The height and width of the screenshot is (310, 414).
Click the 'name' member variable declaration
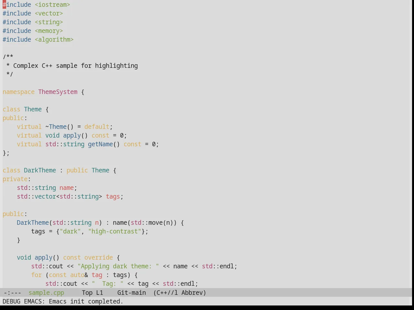tap(67, 188)
